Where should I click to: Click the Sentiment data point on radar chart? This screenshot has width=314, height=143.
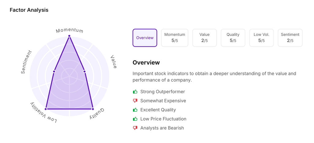coord(54,71)
